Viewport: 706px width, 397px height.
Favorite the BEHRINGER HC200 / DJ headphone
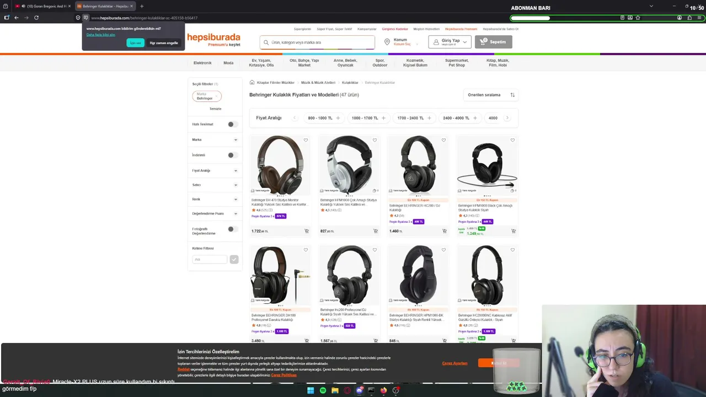click(443, 140)
